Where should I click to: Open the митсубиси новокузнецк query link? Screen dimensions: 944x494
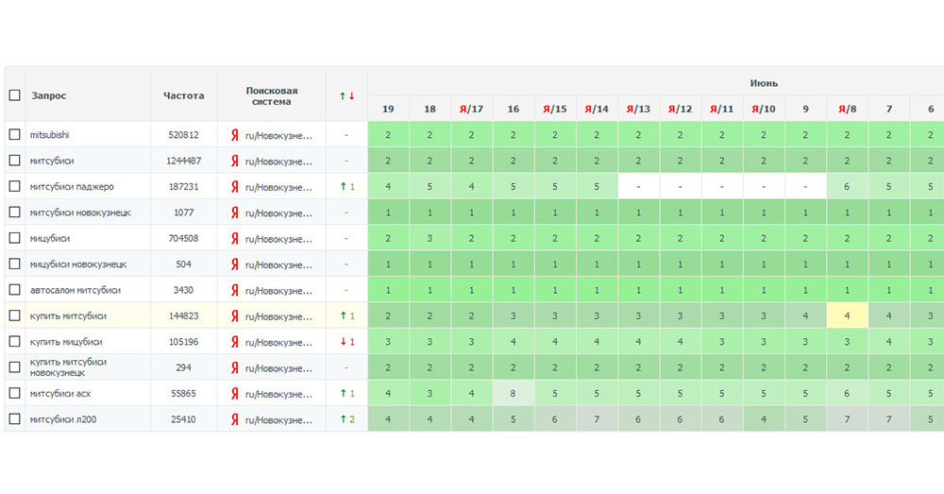click(x=80, y=213)
